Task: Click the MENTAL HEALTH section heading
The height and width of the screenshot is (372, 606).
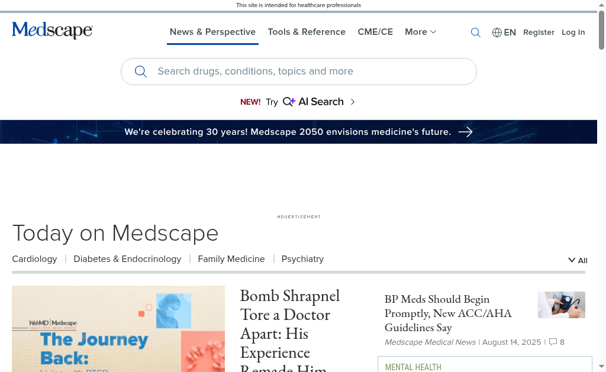Action: [x=412, y=367]
